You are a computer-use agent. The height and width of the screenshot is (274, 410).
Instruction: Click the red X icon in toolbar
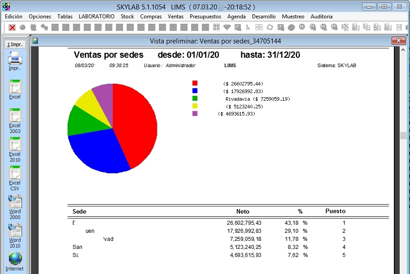[x=12, y=27]
